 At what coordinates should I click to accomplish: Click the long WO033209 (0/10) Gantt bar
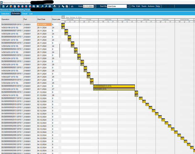coord(114,89)
